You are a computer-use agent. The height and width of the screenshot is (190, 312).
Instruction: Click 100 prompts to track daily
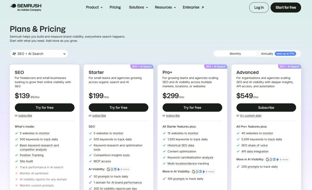(x=185, y=179)
